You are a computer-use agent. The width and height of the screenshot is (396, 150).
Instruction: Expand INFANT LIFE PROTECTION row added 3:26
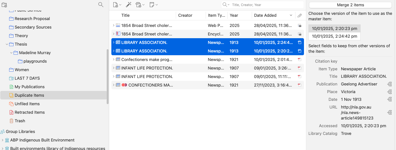(113, 68)
